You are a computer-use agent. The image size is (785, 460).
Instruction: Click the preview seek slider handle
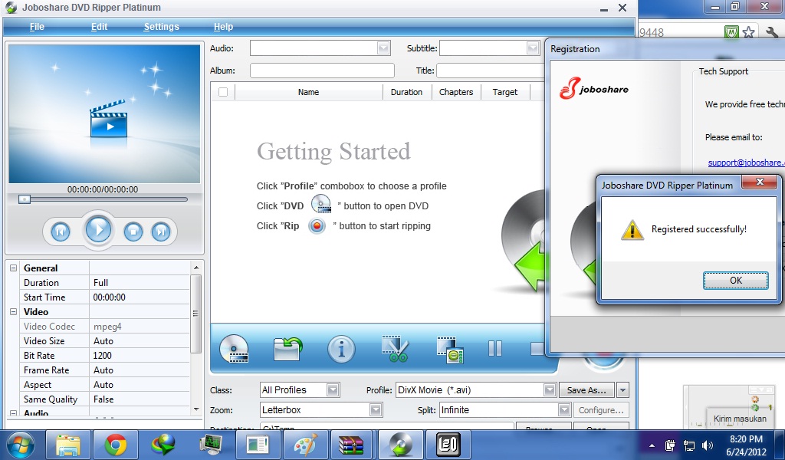25,199
